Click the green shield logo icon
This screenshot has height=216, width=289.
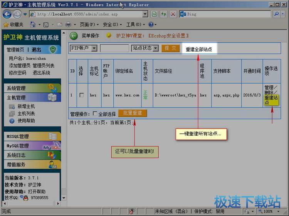point(53,50)
